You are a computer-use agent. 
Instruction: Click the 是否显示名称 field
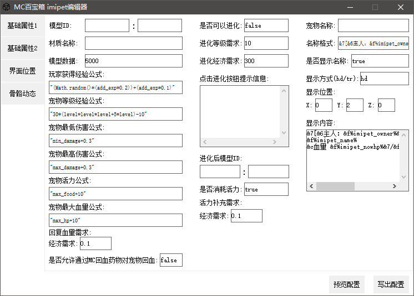[380, 61]
